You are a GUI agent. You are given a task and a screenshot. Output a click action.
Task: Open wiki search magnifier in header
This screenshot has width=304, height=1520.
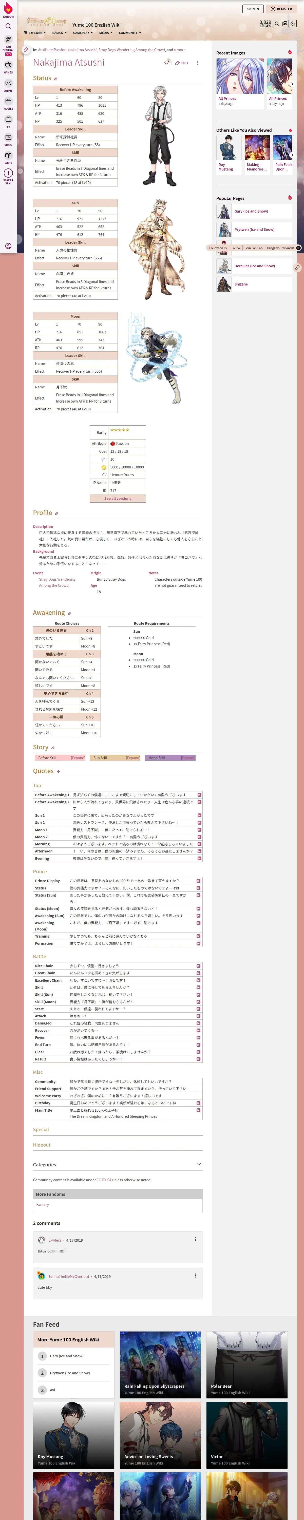coord(277,24)
